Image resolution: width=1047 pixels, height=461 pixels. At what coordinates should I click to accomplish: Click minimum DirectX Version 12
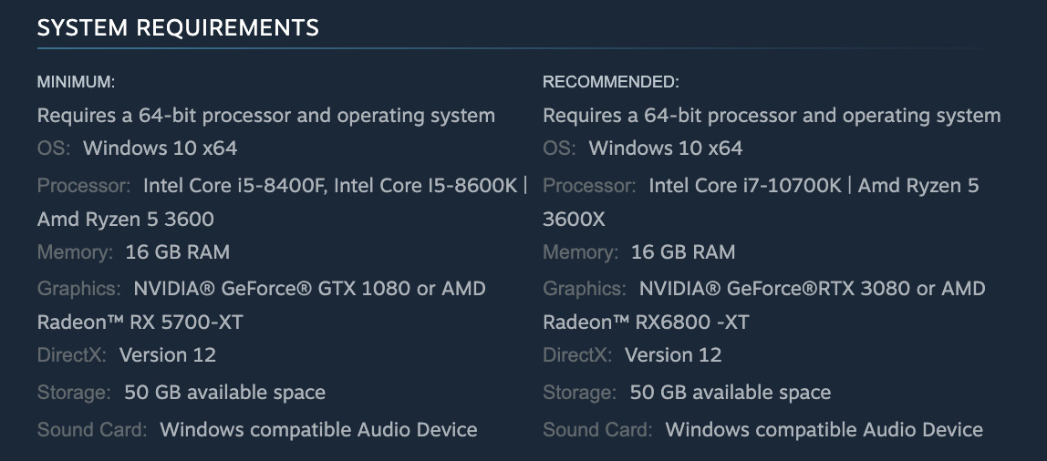[168, 354]
